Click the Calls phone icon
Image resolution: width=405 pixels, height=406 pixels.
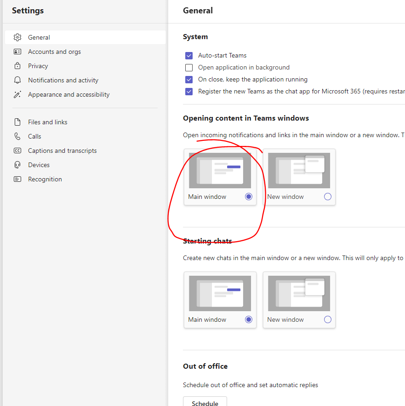17,136
